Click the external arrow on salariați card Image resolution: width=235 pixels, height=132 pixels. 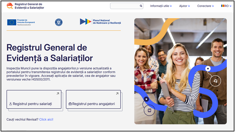(x=58, y=93)
